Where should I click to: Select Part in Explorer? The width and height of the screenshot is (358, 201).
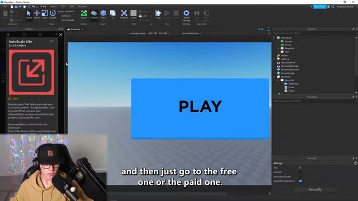(286, 52)
